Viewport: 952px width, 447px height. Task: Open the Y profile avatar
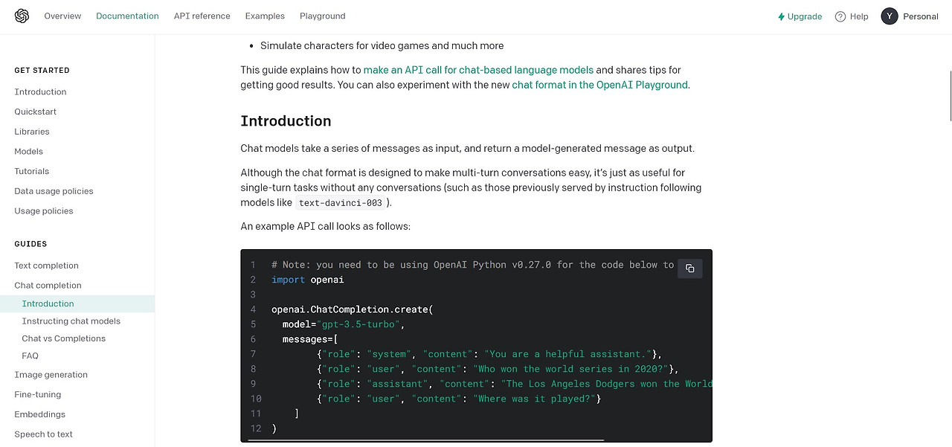point(890,16)
